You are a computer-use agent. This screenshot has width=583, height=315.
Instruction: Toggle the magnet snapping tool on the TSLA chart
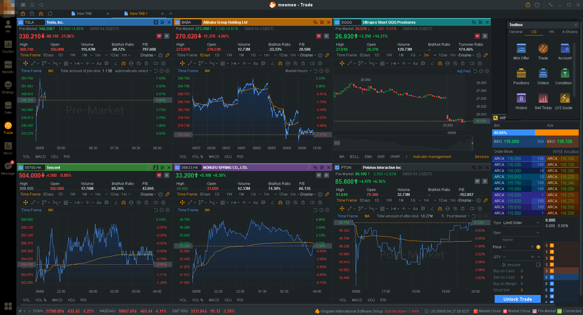click(123, 63)
